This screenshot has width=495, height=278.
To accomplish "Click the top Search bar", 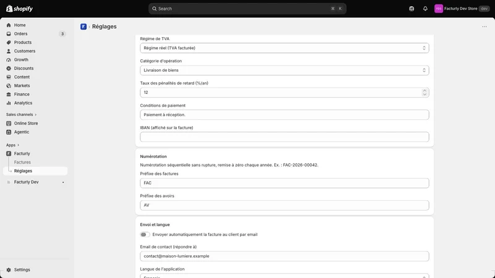I will [247, 9].
